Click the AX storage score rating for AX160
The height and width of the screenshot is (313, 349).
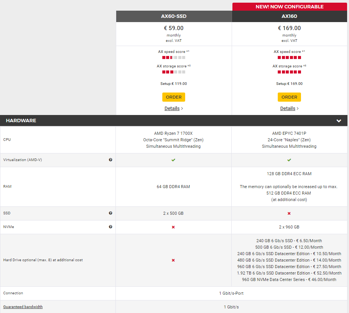[289, 72]
